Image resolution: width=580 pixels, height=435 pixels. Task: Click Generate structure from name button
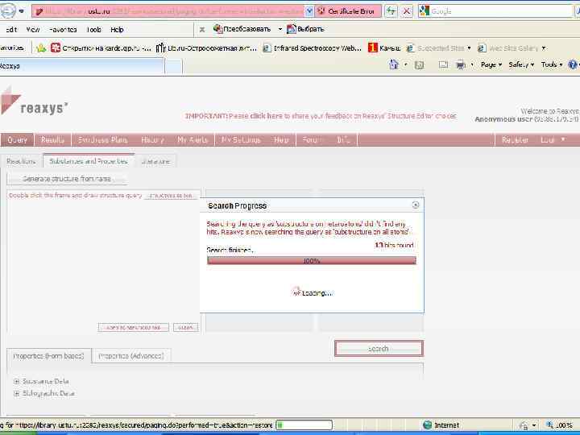(x=67, y=179)
